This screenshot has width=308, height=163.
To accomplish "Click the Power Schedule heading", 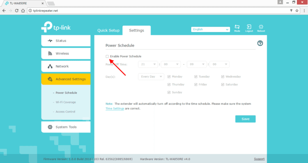I will pos(120,45).
